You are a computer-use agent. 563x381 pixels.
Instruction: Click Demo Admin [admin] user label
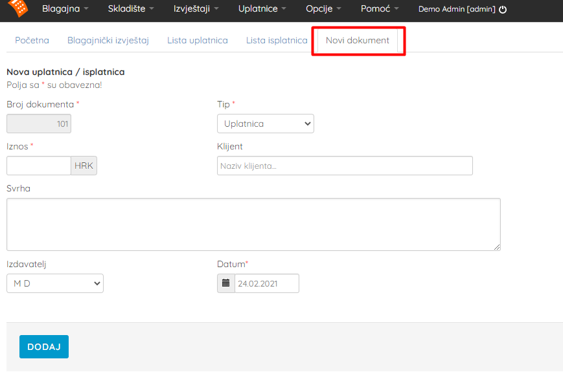click(x=457, y=9)
